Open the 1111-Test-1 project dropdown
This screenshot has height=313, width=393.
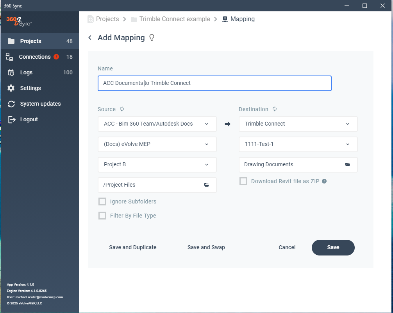298,144
